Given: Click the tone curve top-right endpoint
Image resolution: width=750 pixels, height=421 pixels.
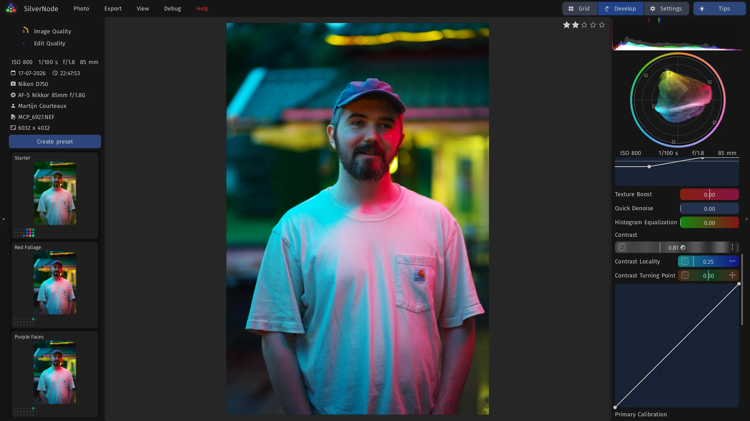Looking at the screenshot, I should coord(739,284).
